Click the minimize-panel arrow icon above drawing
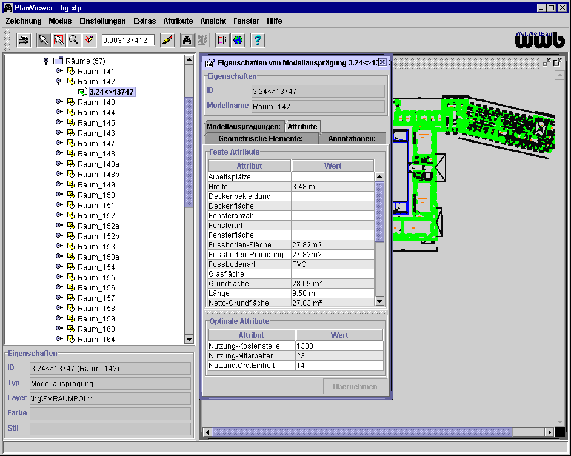571x456 pixels. [x=546, y=62]
